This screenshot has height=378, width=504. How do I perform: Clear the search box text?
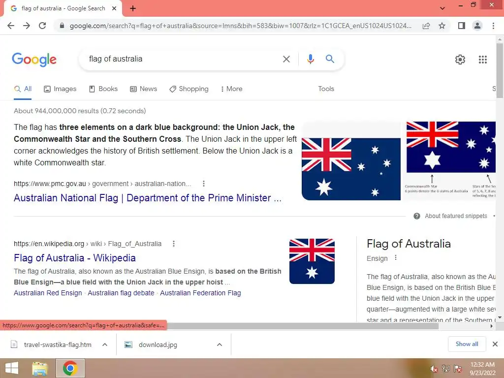(286, 59)
